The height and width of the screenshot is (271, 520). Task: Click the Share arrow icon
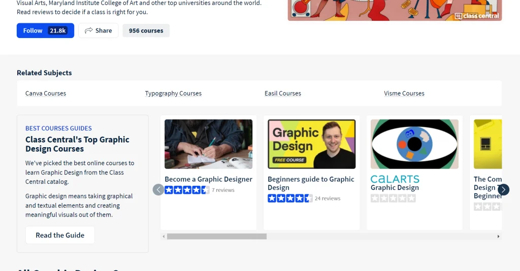[89, 30]
